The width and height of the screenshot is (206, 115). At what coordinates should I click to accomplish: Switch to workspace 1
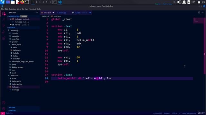coord(33,2)
